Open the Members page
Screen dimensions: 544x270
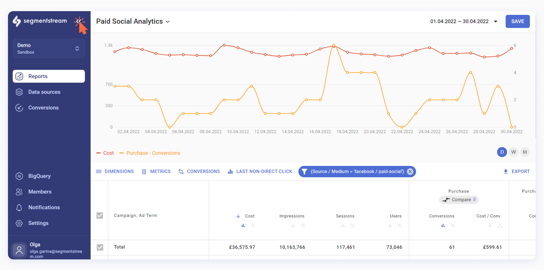(x=40, y=192)
